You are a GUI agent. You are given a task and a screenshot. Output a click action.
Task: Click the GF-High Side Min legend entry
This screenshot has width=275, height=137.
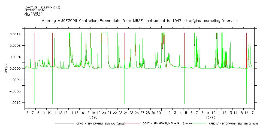click(233, 123)
